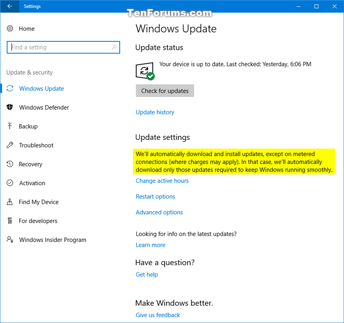This screenshot has width=344, height=323.
Task: Minimize the Settings window
Action: 298,6
